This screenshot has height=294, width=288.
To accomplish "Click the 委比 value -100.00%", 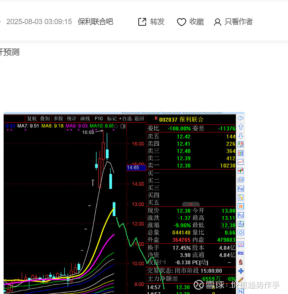I will pos(179,129).
